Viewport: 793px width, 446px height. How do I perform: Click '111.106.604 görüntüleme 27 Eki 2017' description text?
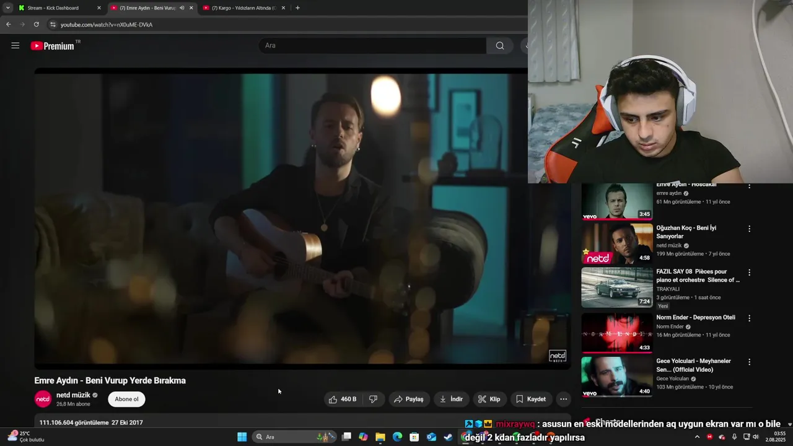[x=91, y=422]
